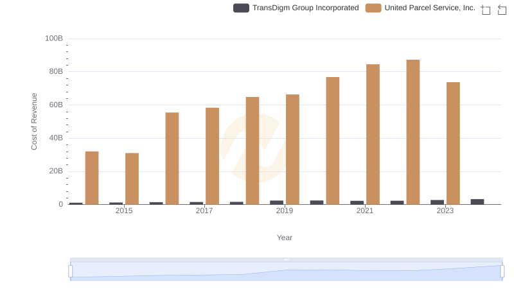Click the United Parcel Service, Inc. legend label
514x296 pixels.
tap(430, 8)
